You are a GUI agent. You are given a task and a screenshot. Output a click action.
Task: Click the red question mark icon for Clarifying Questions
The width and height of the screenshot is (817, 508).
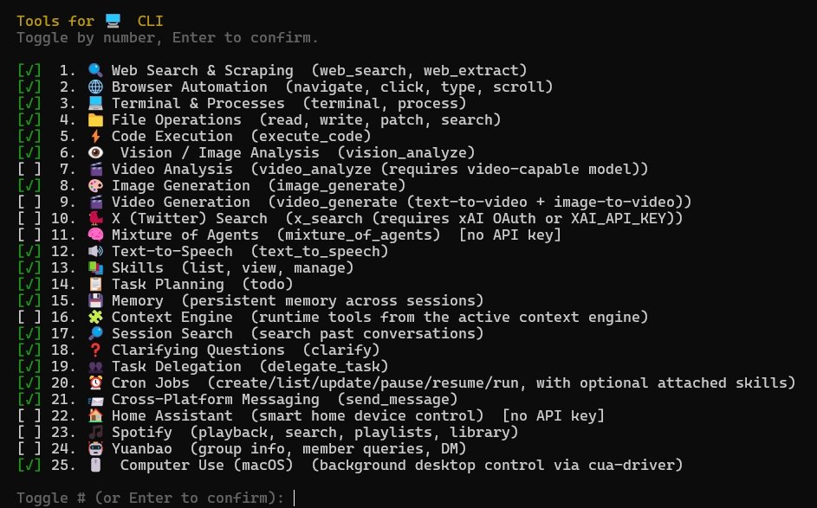[95, 350]
